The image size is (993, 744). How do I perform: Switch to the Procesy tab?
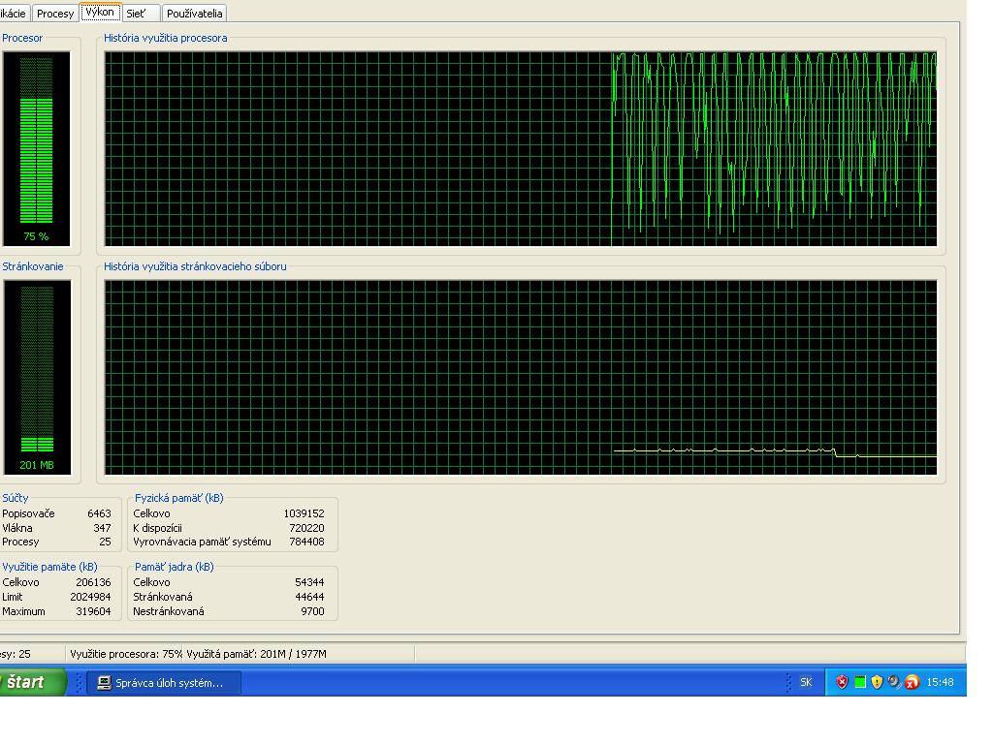[x=55, y=14]
